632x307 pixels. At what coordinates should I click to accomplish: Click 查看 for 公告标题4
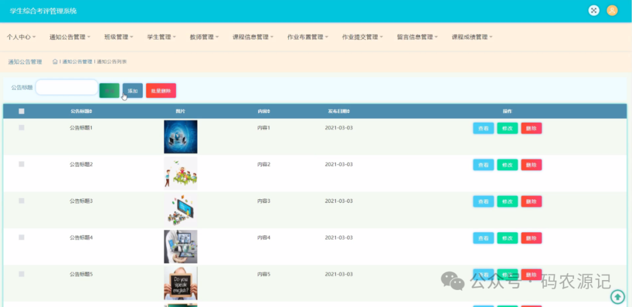point(483,238)
